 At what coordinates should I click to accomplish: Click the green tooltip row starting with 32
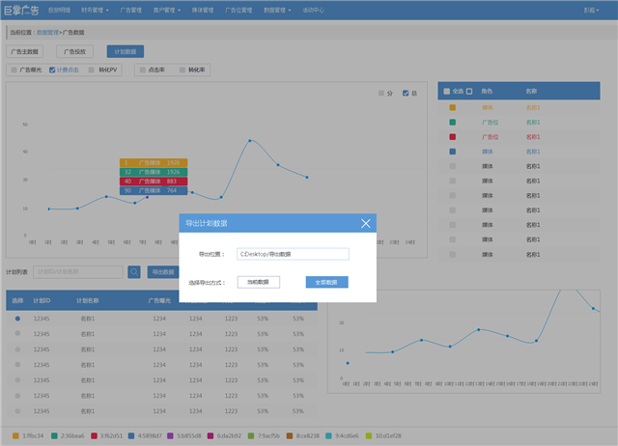pos(154,172)
